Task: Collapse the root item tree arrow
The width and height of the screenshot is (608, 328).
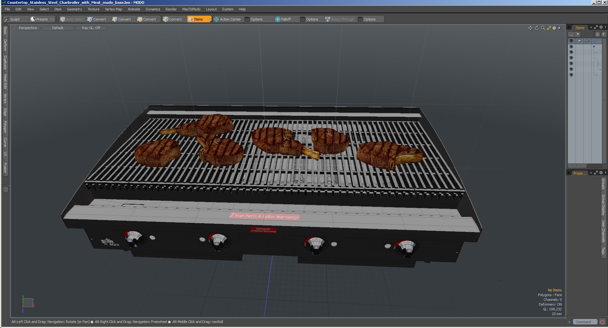Action: coord(594,47)
